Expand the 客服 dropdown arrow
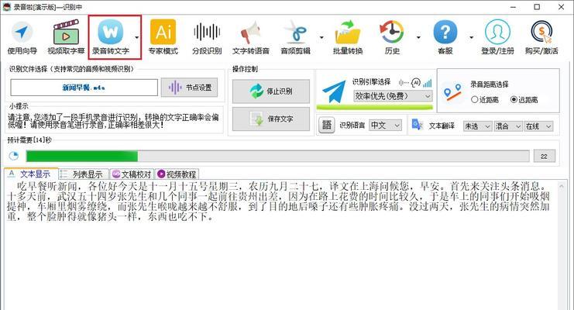The image size is (574, 310). point(471,37)
